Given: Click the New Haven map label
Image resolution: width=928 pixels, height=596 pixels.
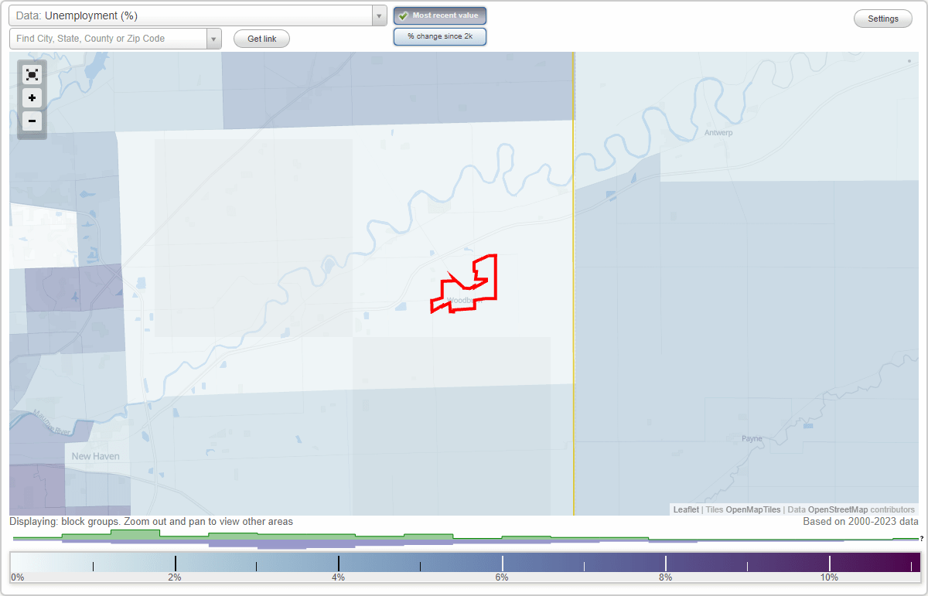Looking at the screenshot, I should 96,456.
